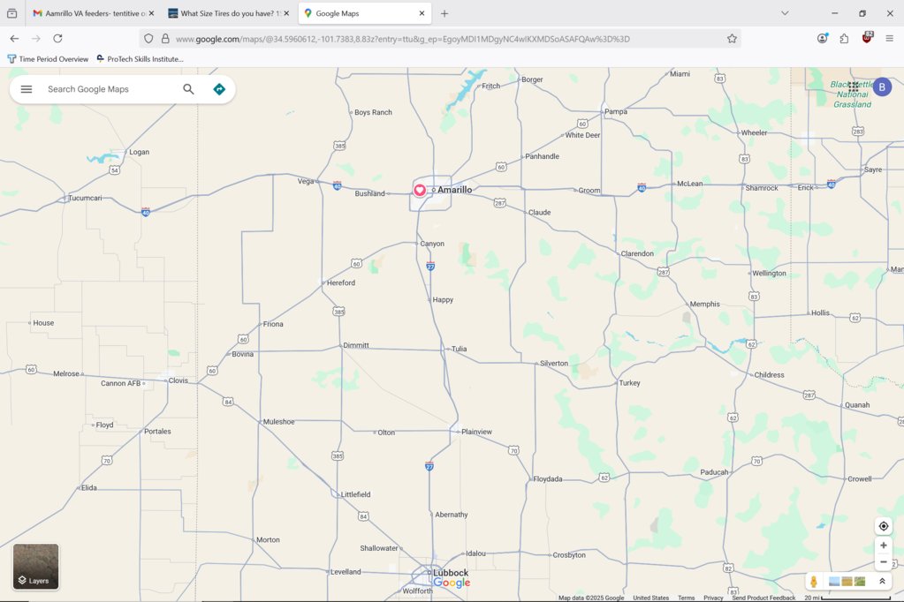Open the Firefox application menu
The height and width of the screenshot is (602, 904).
(x=889, y=39)
